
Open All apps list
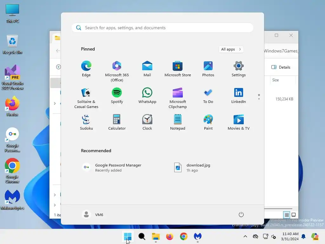(x=231, y=49)
